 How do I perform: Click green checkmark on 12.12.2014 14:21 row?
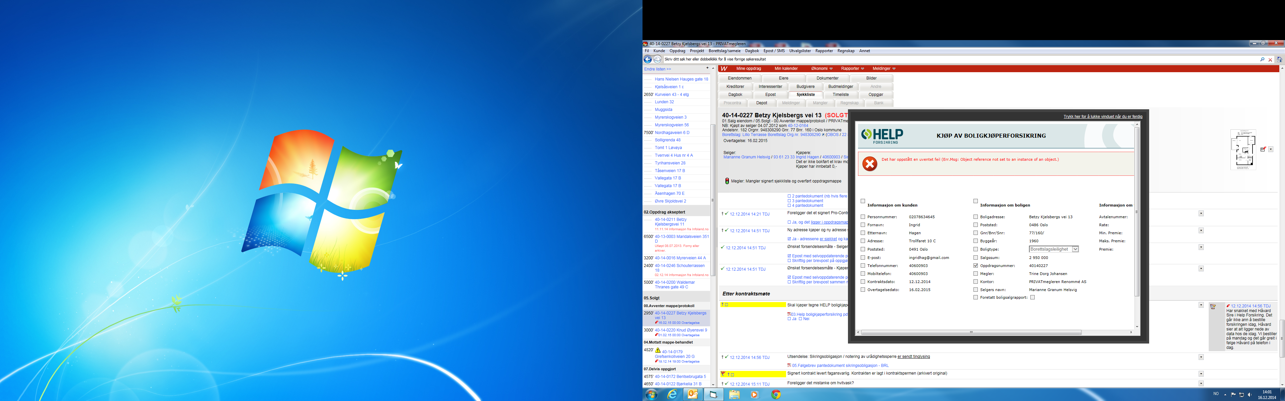coord(726,214)
